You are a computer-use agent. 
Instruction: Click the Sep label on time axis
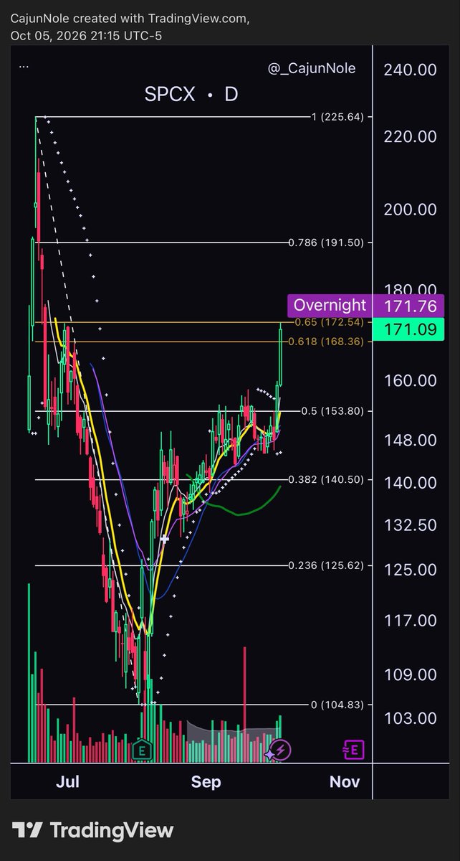point(207,781)
